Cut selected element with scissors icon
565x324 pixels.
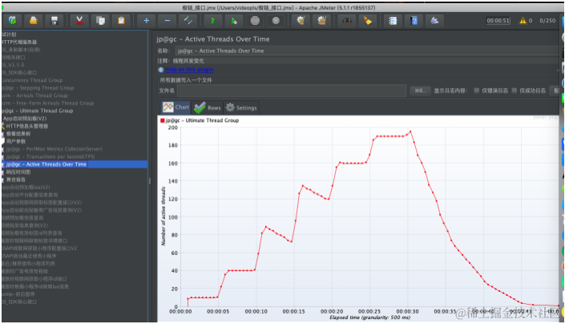click(79, 21)
